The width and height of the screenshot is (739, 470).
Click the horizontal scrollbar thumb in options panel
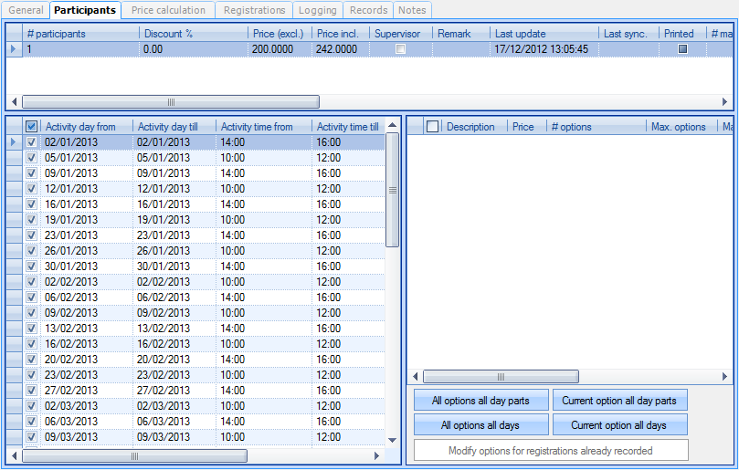click(501, 376)
